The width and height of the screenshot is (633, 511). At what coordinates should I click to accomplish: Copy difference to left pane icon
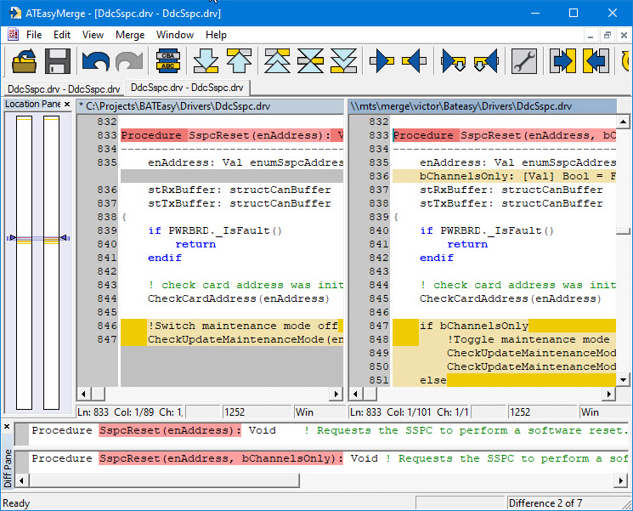tap(415, 61)
